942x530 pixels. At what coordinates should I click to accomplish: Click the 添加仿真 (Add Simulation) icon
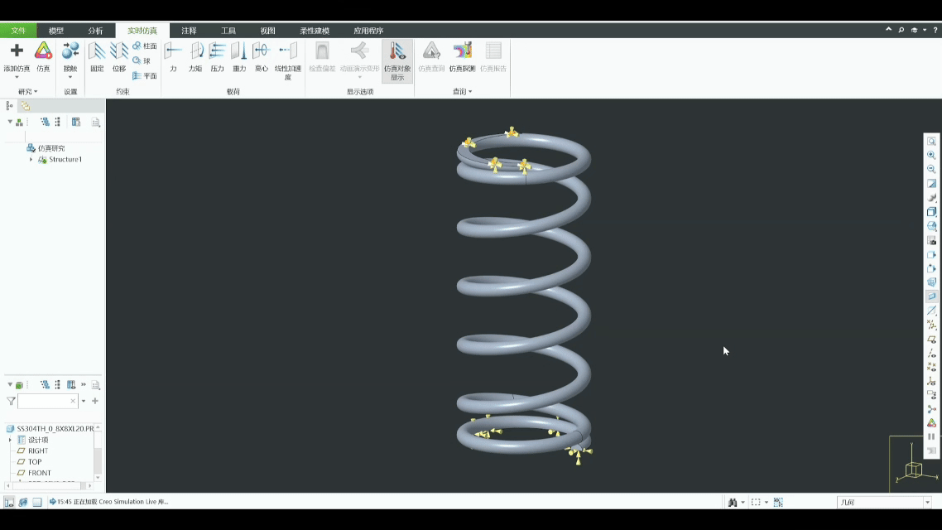(x=17, y=56)
